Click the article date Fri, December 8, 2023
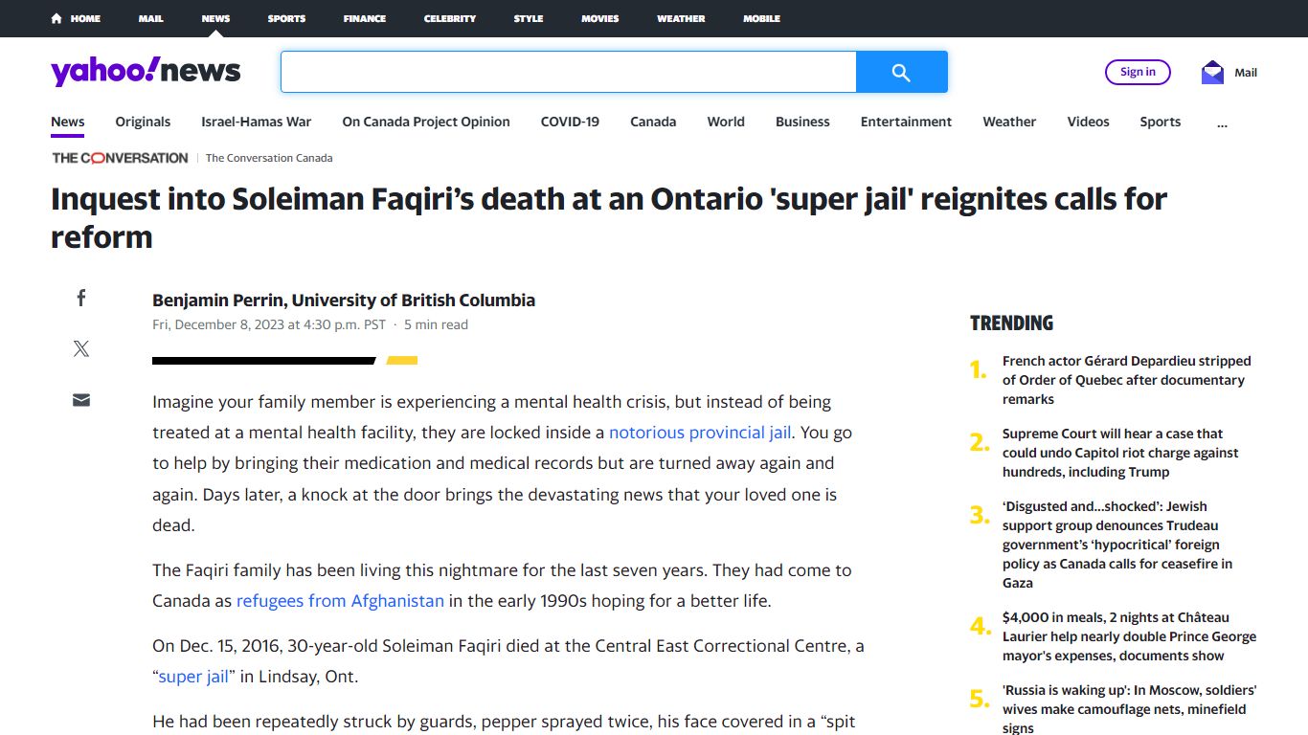Image resolution: width=1308 pixels, height=735 pixels. click(269, 324)
